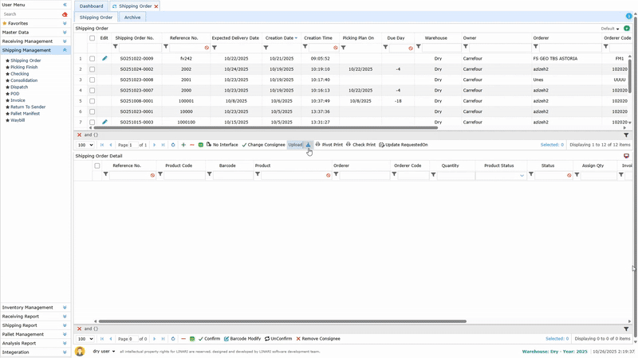Switch to the Archive tab
638x358 pixels.
tap(132, 17)
